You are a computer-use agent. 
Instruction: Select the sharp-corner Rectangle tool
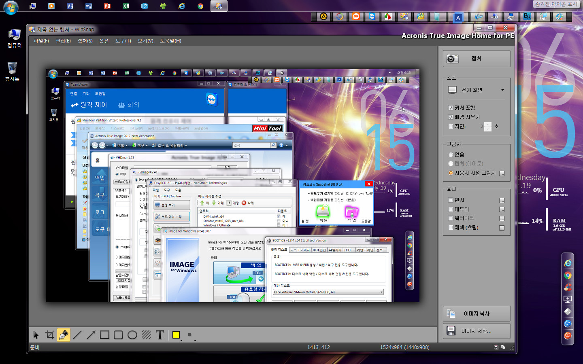pos(105,335)
